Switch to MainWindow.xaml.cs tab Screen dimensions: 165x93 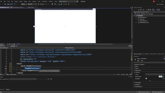click(x=18, y=7)
